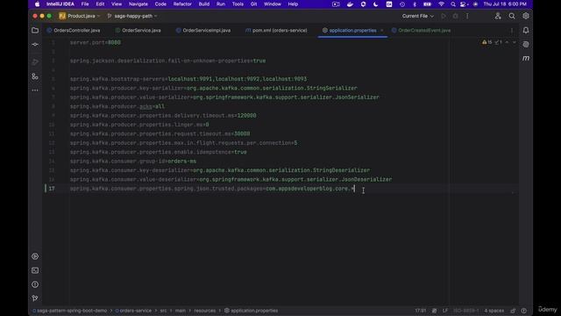Open the Refactor menu
The width and height of the screenshot is (561, 316).
pyautogui.click(x=182, y=4)
